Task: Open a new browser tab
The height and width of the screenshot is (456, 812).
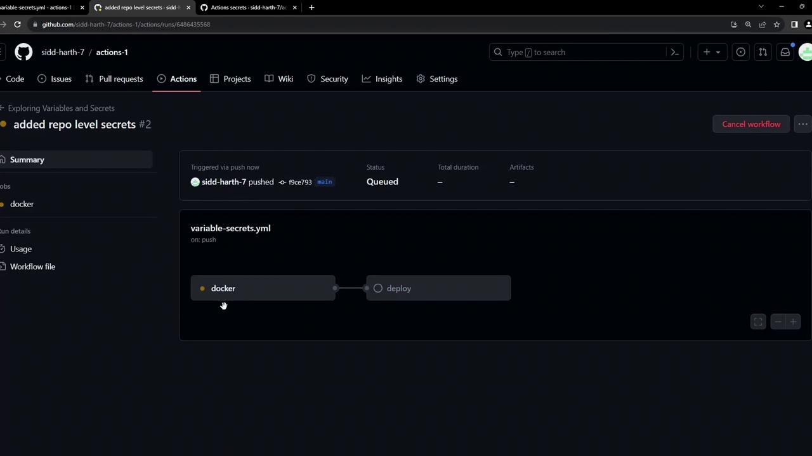Action: (311, 8)
